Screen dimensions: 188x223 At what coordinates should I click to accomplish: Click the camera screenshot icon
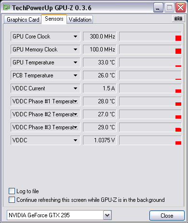(178, 19)
